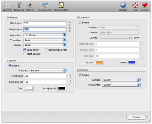This screenshot has height=124, width=152.
Task: Click into the Width (px) field
Action: coord(45,23)
